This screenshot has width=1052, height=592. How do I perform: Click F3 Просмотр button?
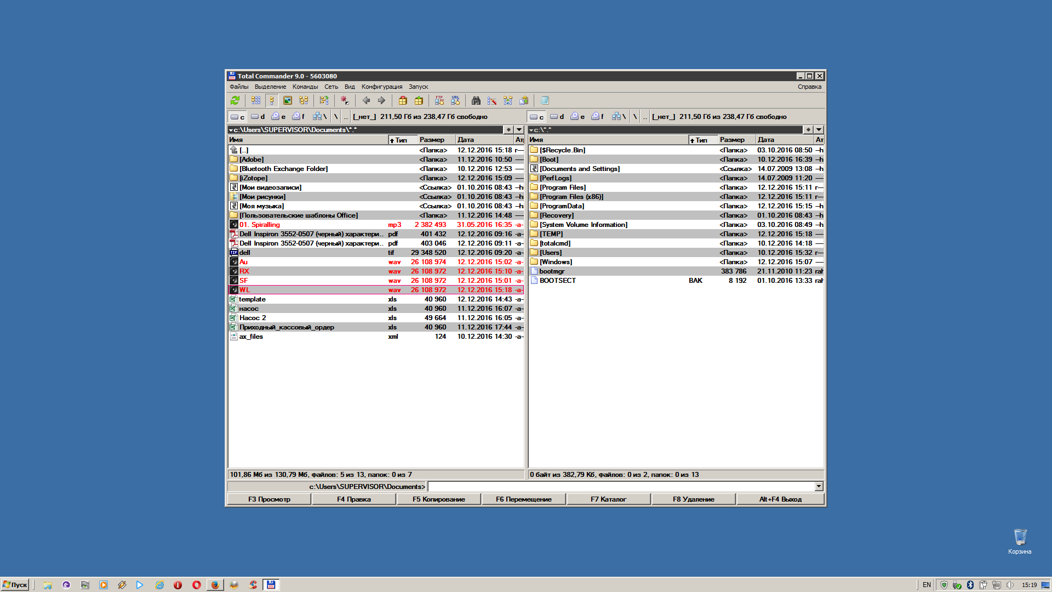point(269,499)
